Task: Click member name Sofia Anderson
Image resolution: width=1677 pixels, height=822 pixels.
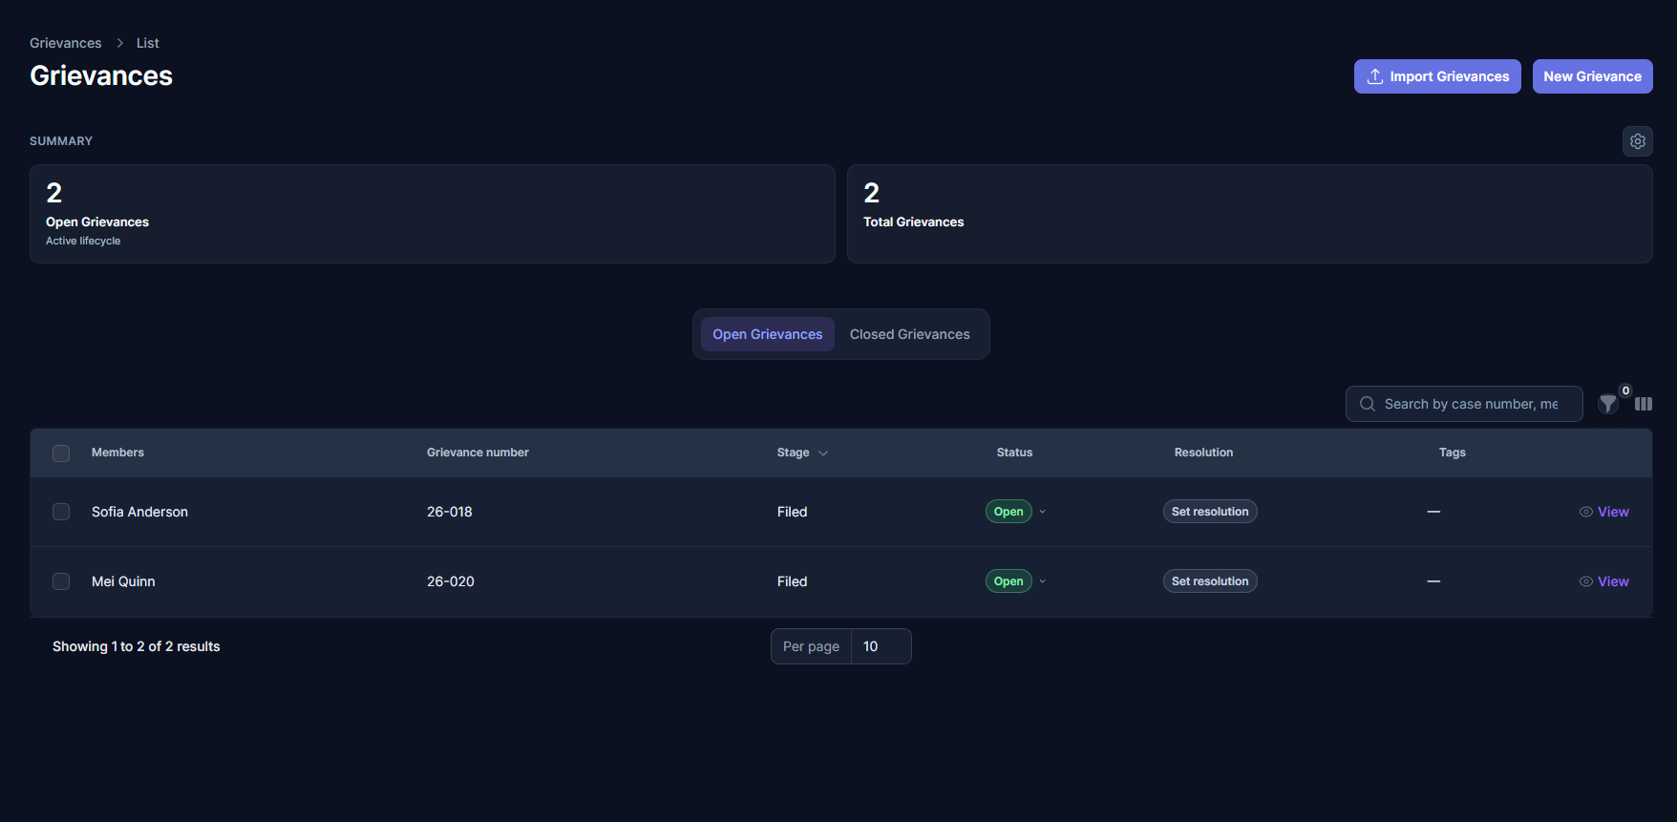Action: pyautogui.click(x=139, y=512)
